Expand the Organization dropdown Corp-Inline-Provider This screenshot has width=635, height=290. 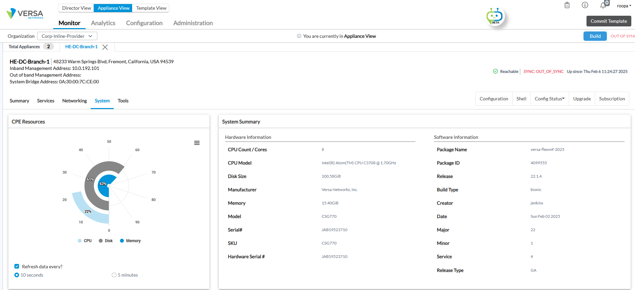point(67,36)
